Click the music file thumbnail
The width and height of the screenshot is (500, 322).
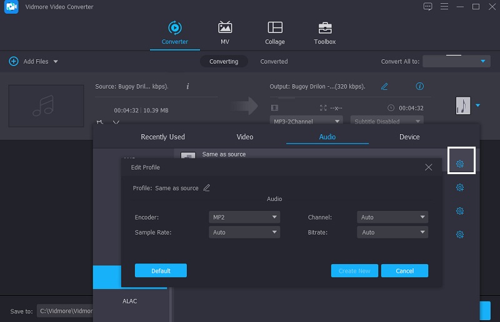(x=46, y=105)
